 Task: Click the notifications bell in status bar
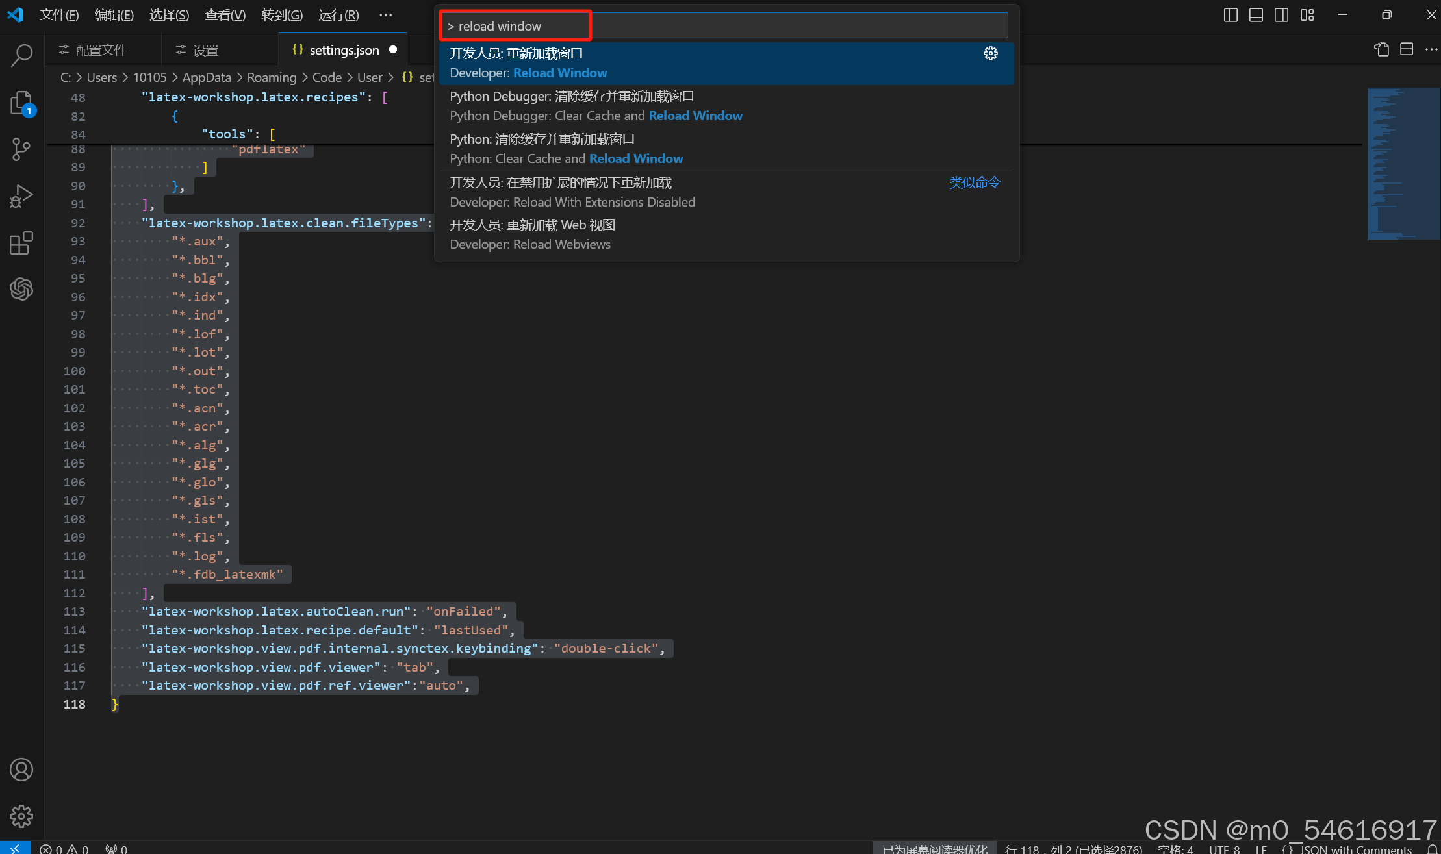tap(1432, 849)
